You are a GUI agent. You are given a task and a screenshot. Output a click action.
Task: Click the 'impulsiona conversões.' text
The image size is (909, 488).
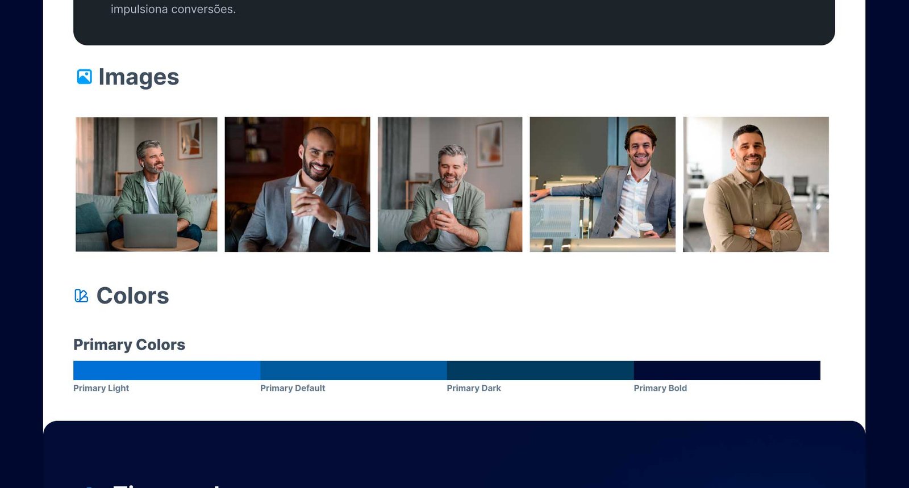coord(173,9)
